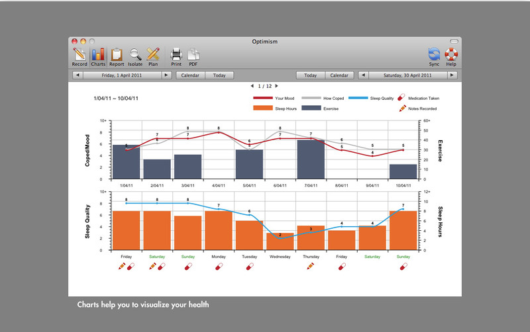Screen dimensions: 530x332
Task: Click the exercise bar for 1/04/11
Action: pyautogui.click(x=126, y=162)
